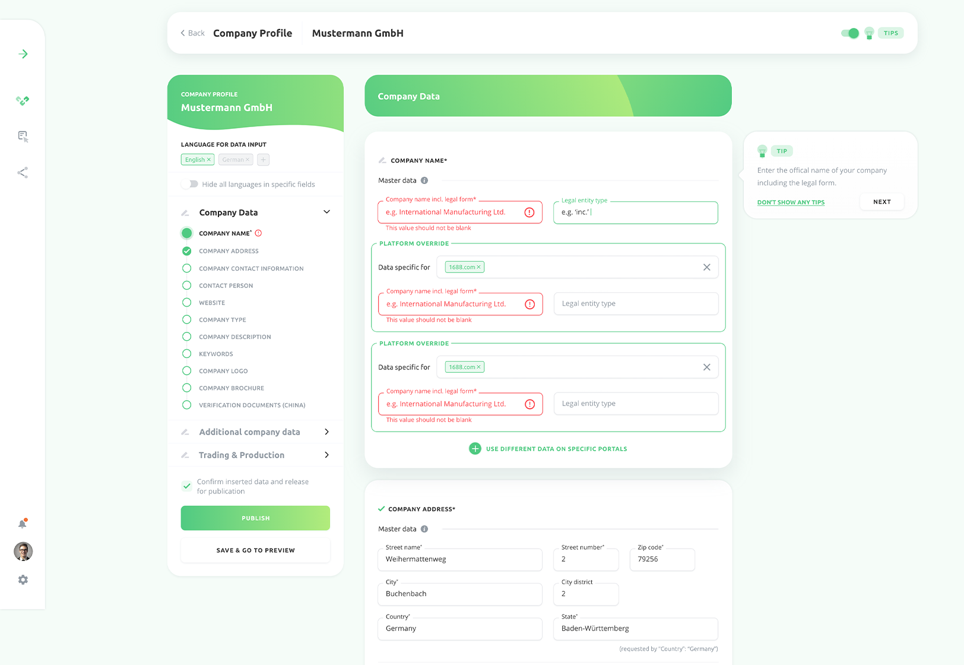Open settings gear icon in sidebar
The image size is (964, 665).
point(23,579)
